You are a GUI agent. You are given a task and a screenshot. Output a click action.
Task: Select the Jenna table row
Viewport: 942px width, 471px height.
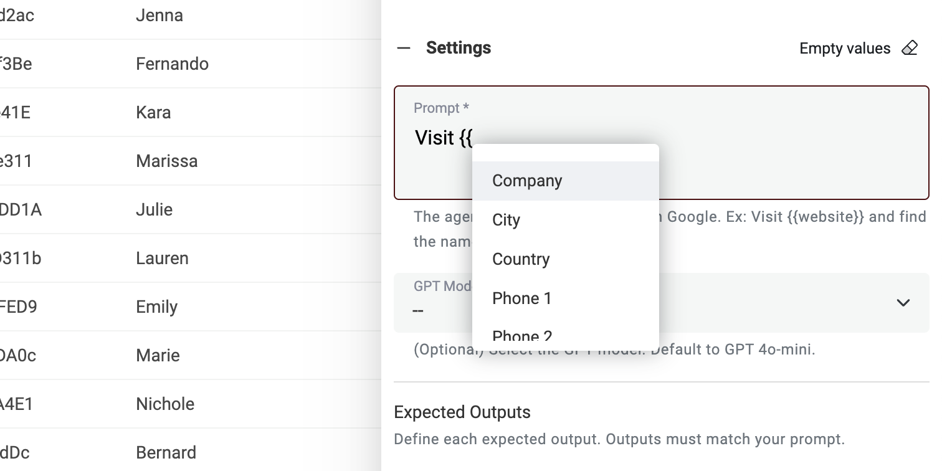(x=159, y=15)
